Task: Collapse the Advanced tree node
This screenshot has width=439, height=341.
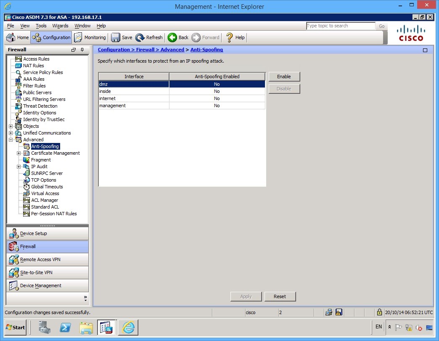Action: (x=11, y=140)
